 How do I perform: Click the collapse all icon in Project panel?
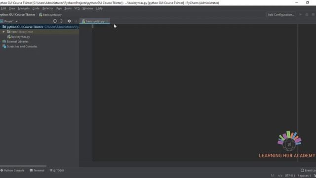(x=61, y=21)
